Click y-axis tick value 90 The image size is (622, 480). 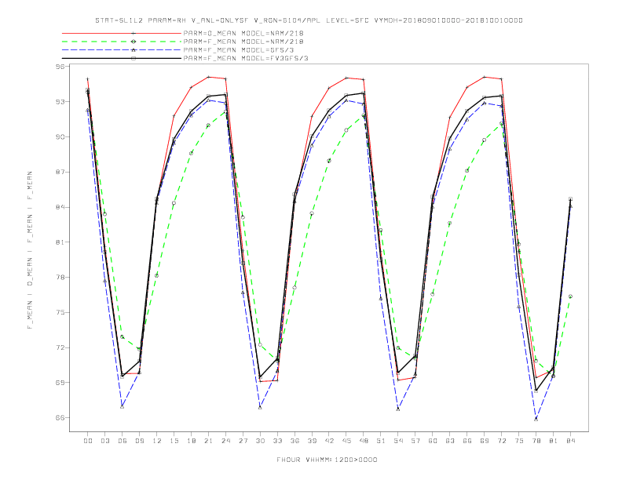60,137
